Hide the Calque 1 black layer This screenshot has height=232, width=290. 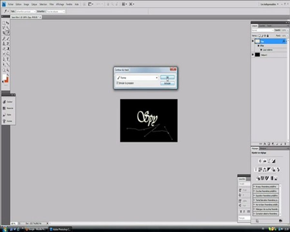point(253,55)
